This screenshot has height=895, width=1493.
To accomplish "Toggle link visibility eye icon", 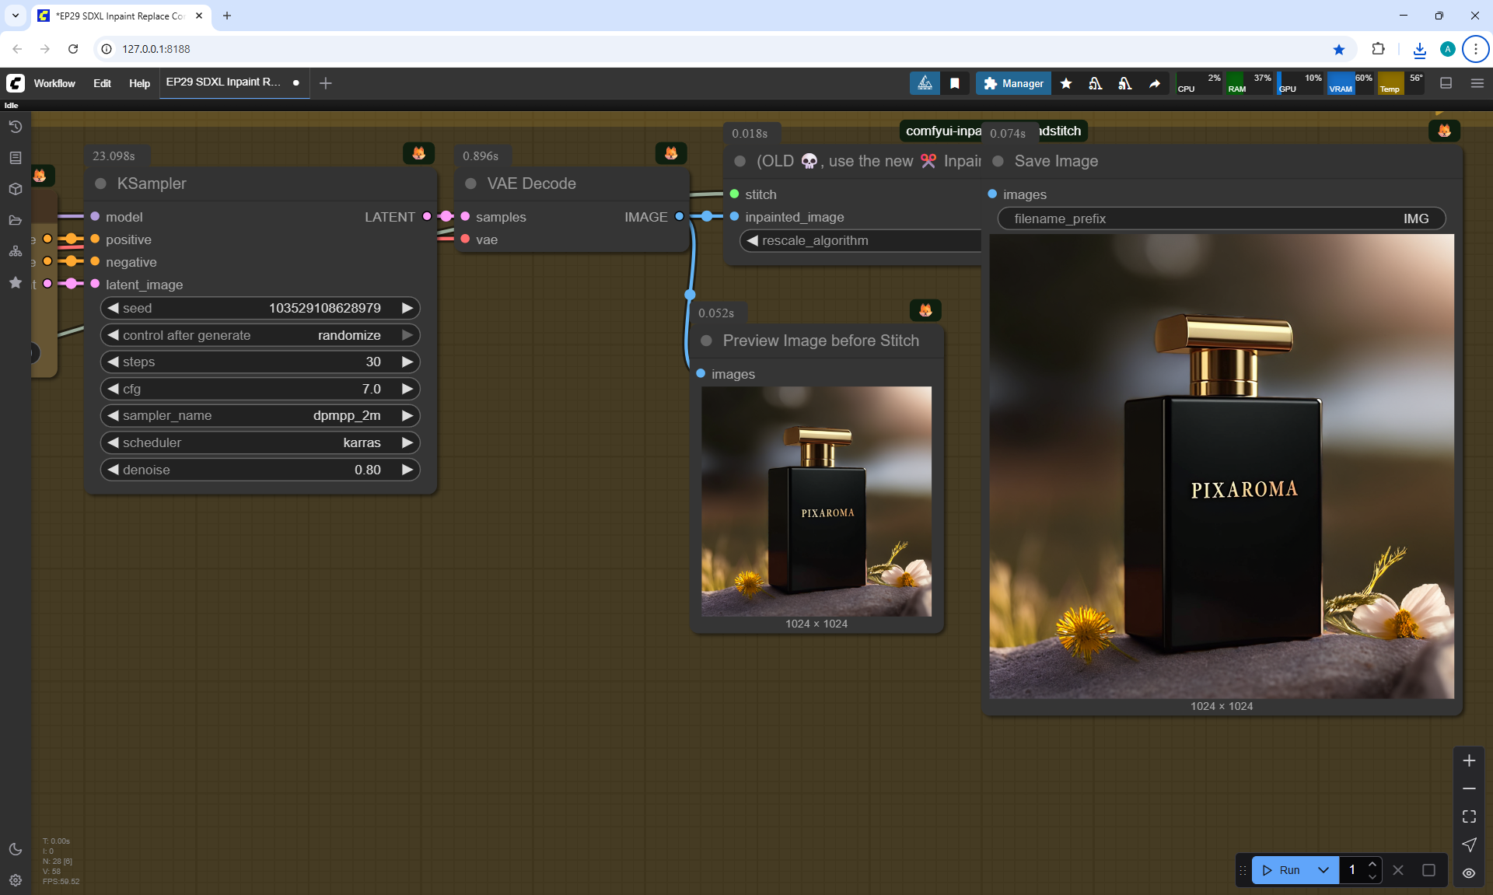I will (1469, 873).
